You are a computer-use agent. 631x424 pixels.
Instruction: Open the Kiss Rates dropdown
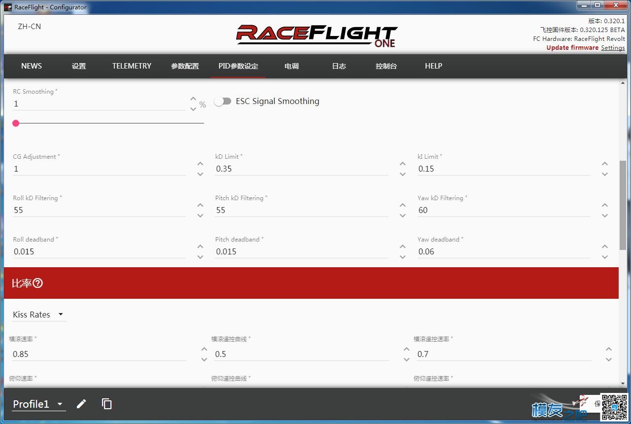(x=39, y=315)
